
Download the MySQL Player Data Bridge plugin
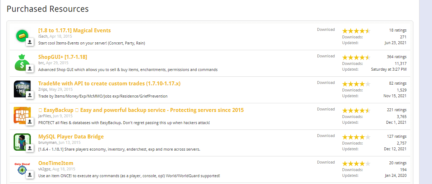tap(326, 136)
